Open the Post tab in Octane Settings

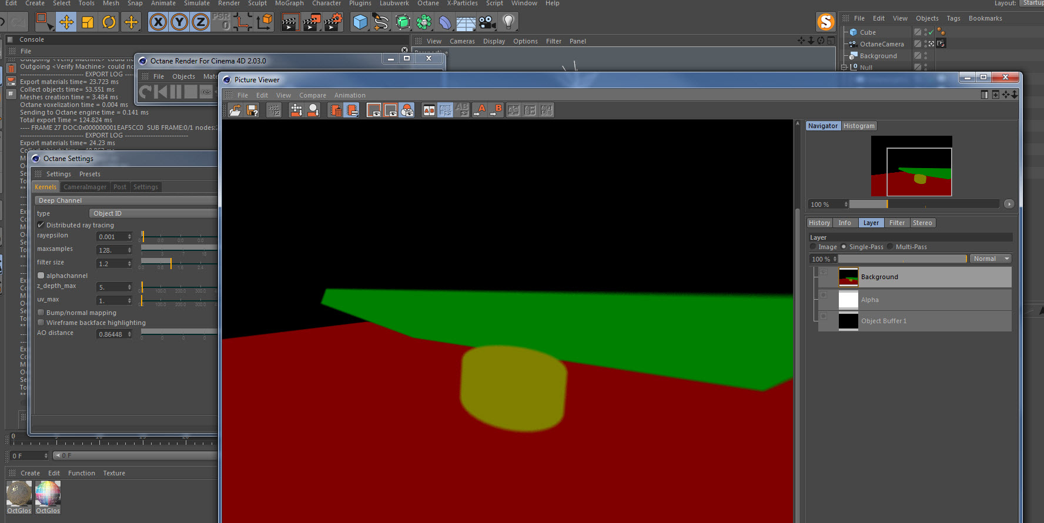click(x=120, y=187)
